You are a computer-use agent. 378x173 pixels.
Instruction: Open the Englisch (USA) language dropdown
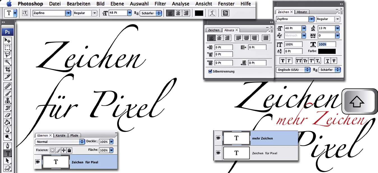point(293,70)
